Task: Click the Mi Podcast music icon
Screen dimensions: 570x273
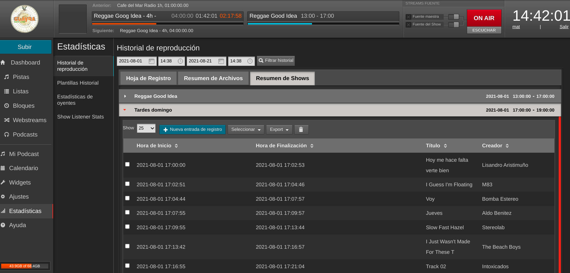Action: pos(3,154)
